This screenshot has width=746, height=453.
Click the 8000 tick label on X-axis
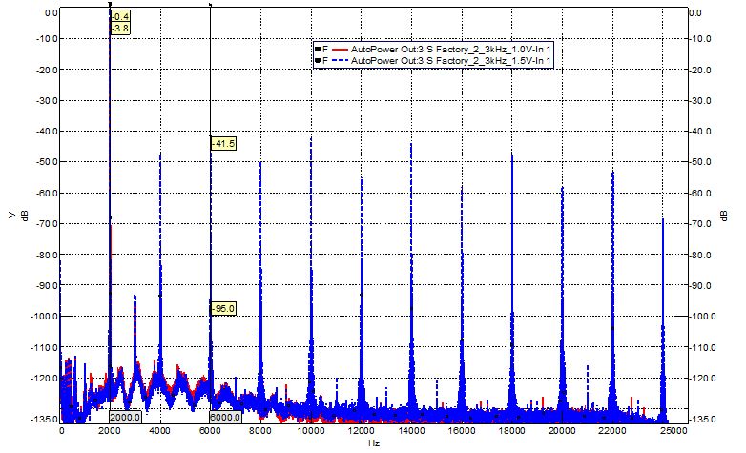pyautogui.click(x=260, y=431)
